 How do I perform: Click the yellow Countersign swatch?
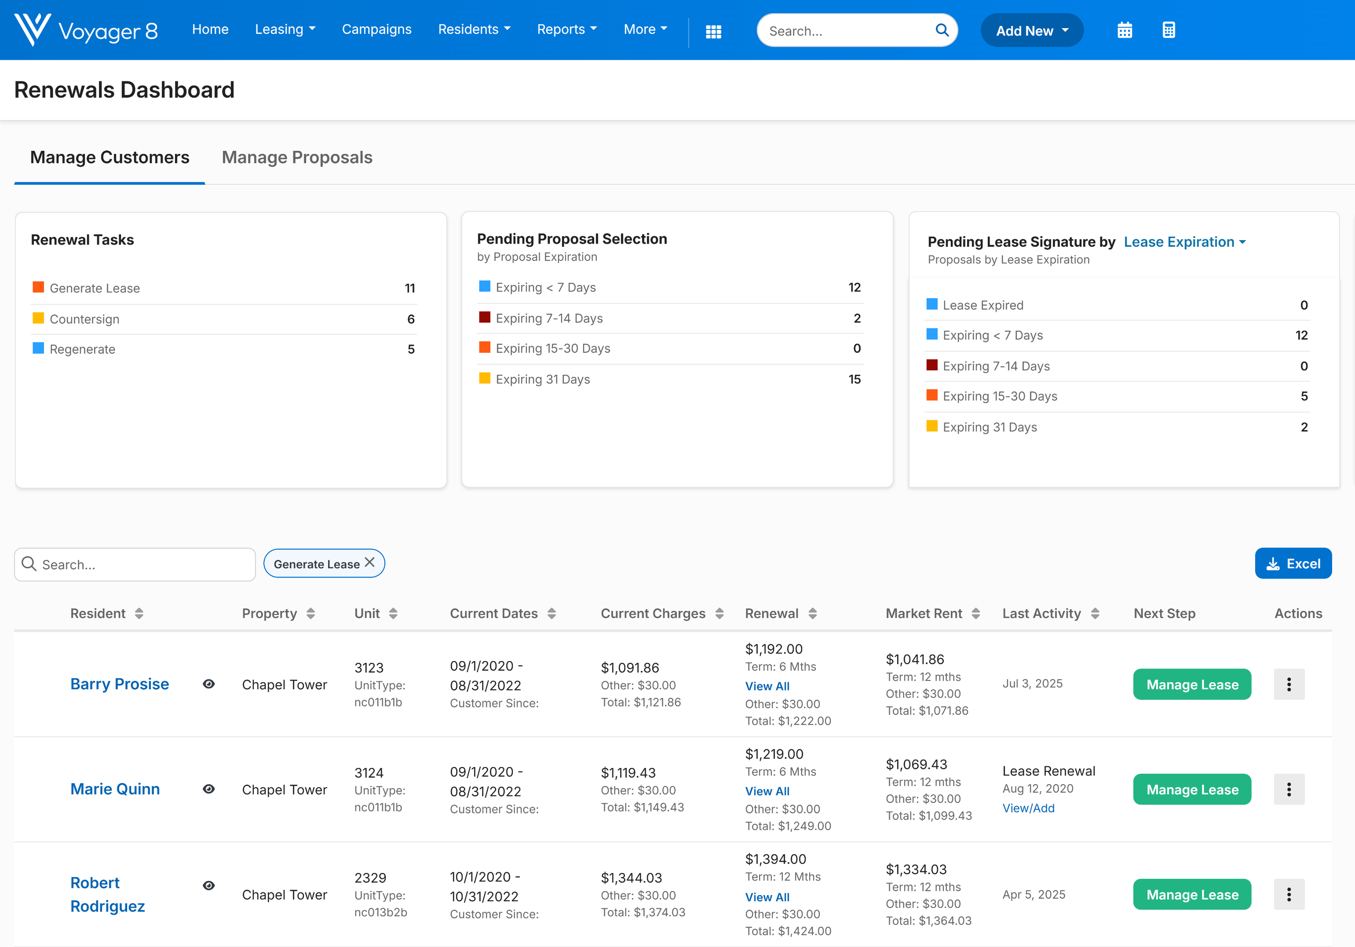point(38,318)
